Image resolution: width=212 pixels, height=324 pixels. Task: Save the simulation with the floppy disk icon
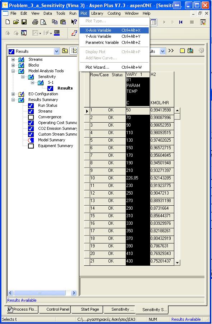24,22
